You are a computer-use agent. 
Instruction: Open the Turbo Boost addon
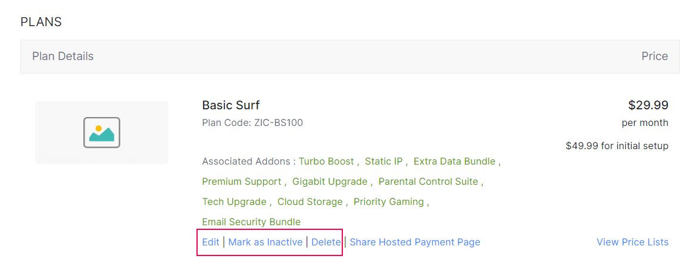point(326,161)
